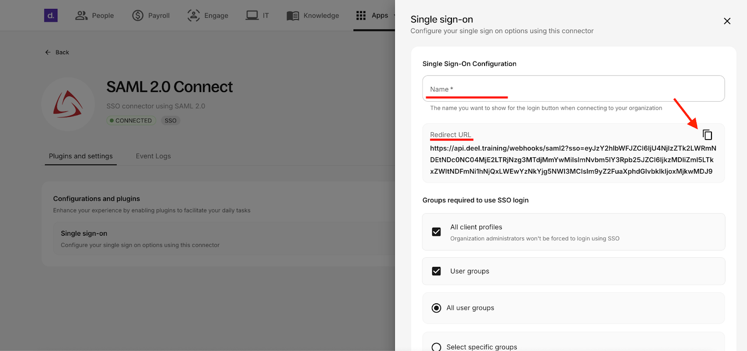747x351 pixels.
Task: Click the IT laptop icon
Action: [252, 15]
